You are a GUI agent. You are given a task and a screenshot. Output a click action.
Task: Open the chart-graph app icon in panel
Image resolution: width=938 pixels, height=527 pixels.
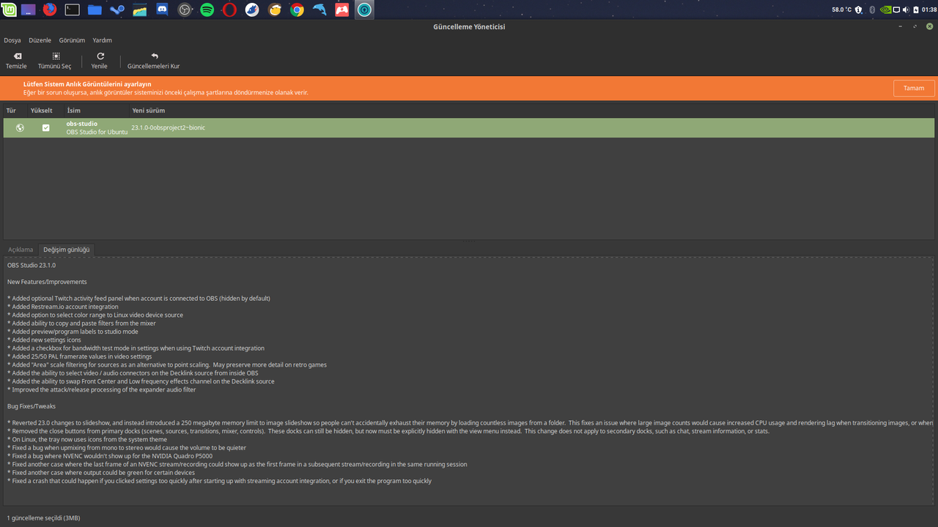point(140,10)
